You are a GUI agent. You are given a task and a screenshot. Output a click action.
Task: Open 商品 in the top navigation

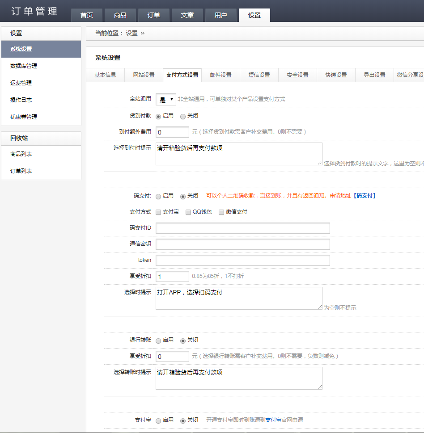[120, 15]
